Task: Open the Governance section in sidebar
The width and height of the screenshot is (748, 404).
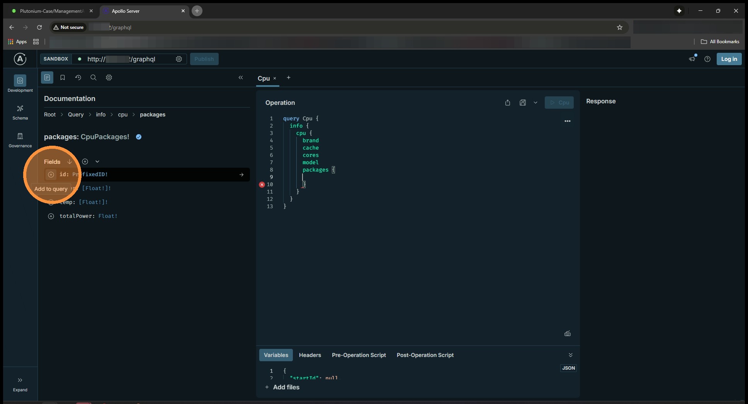Action: click(20, 140)
